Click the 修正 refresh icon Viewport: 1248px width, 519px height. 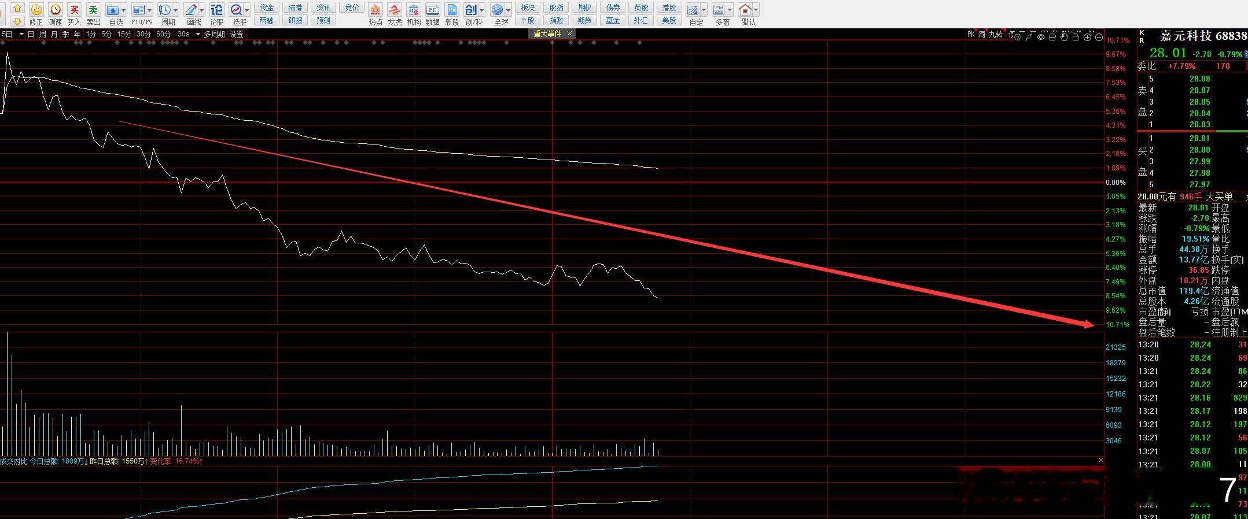coord(36,9)
